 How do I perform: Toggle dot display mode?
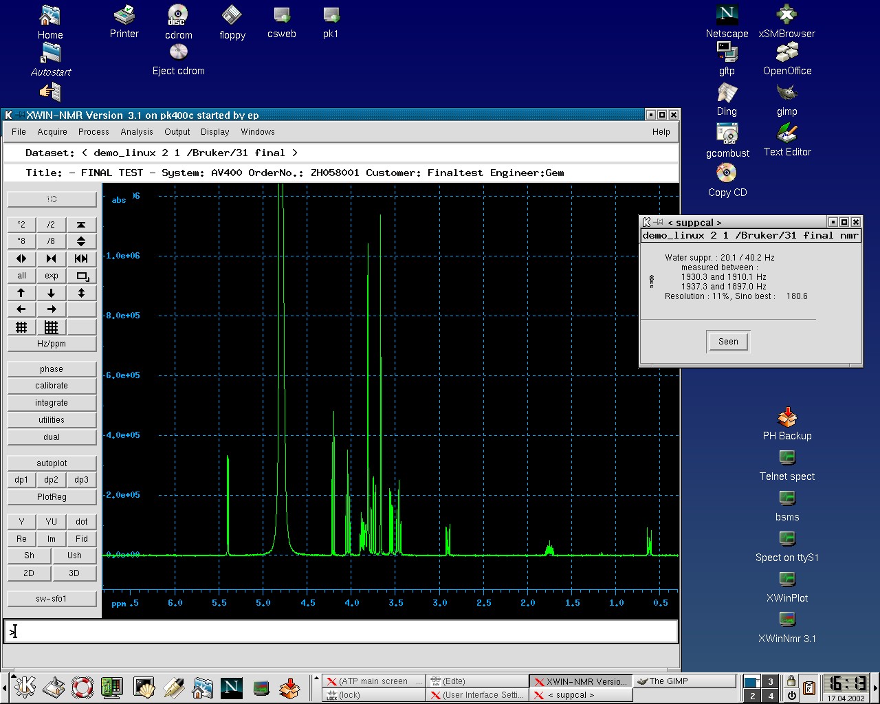click(x=82, y=522)
